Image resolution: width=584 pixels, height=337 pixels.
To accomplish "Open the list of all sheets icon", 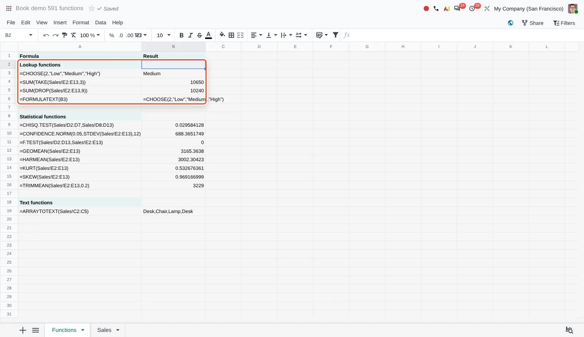I will 35,330.
